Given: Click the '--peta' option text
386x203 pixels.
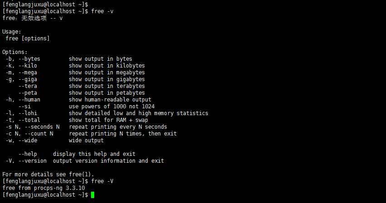Looking at the screenshot, I should click(x=28, y=93).
